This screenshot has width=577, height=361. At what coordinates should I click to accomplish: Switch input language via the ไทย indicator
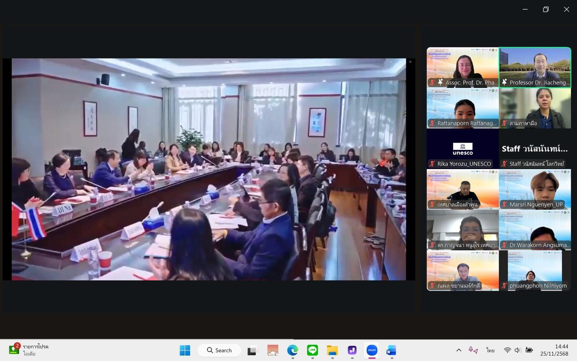pyautogui.click(x=490, y=350)
